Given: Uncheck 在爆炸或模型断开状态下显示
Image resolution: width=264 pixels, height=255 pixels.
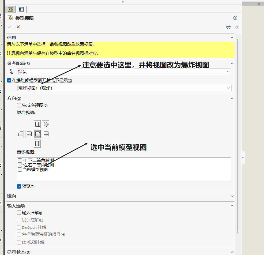Looking at the screenshot, I should 9,80.
